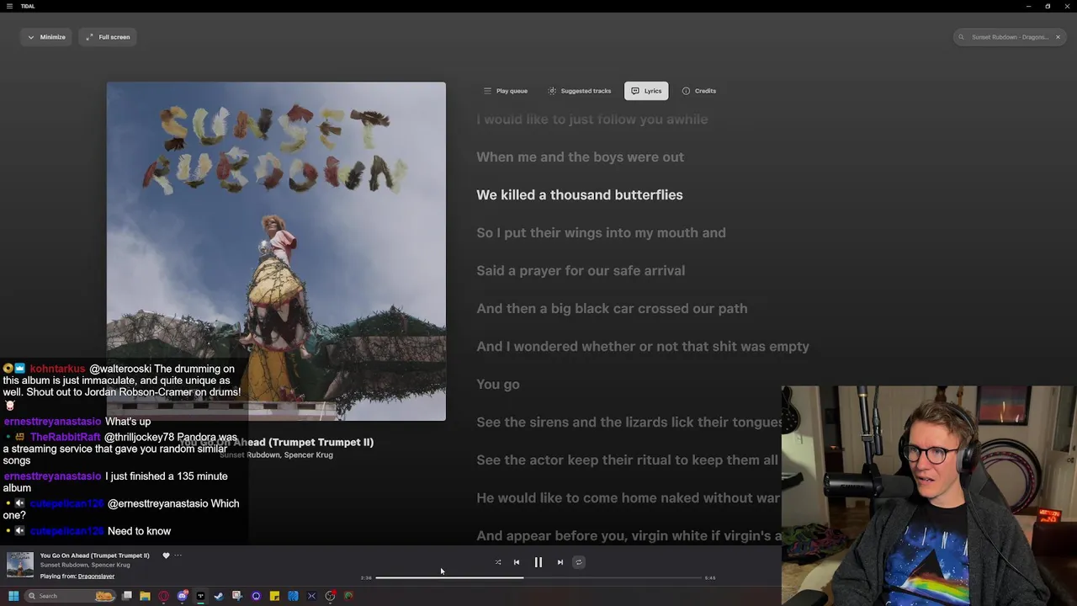Click the search field with Sunset Rubdown
The width and height of the screenshot is (1077, 606).
click(1010, 37)
